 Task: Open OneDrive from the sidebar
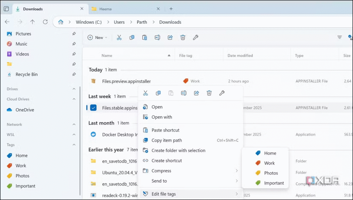pyautogui.click(x=24, y=110)
